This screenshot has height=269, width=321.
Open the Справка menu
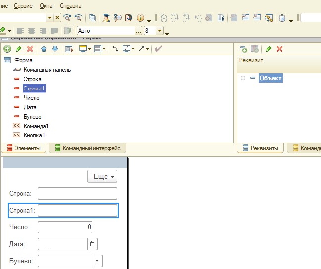(71, 6)
